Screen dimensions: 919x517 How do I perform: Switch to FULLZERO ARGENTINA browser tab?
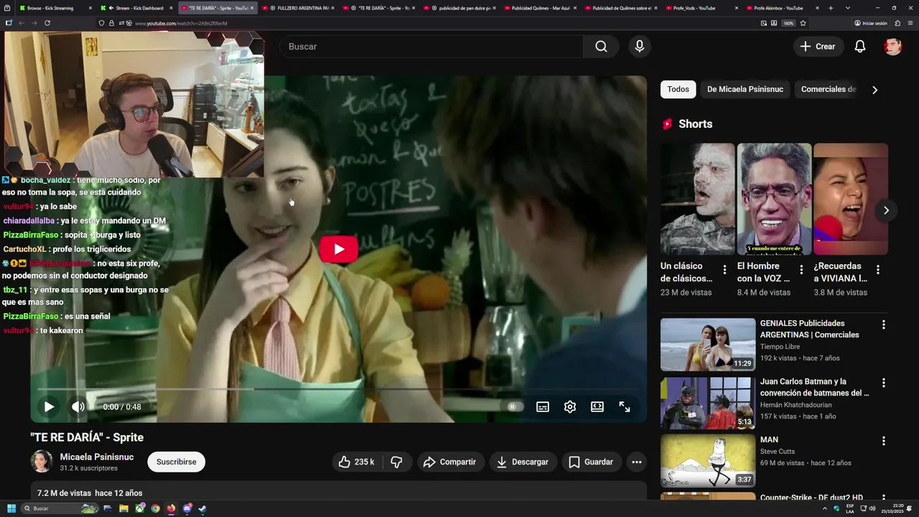tap(299, 8)
